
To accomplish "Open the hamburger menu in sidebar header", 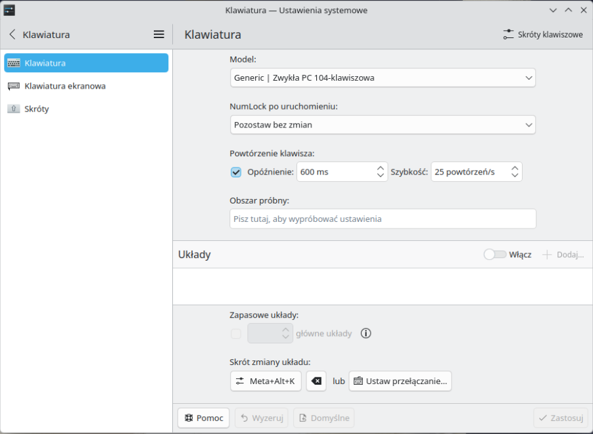I will [158, 35].
